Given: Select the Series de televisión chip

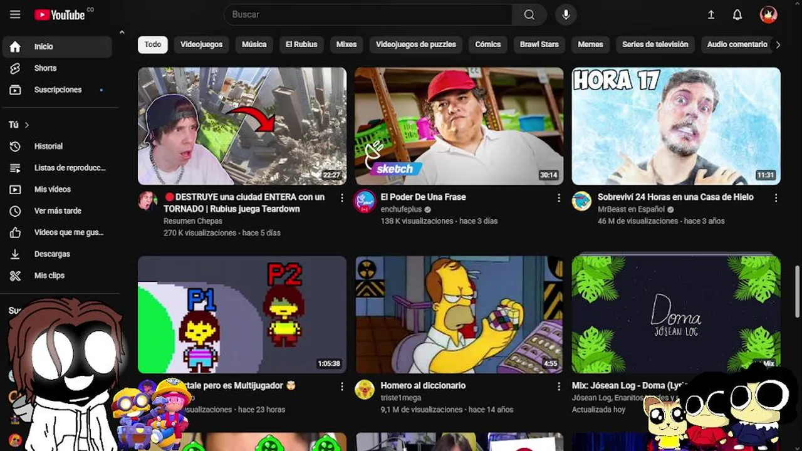Looking at the screenshot, I should point(655,44).
